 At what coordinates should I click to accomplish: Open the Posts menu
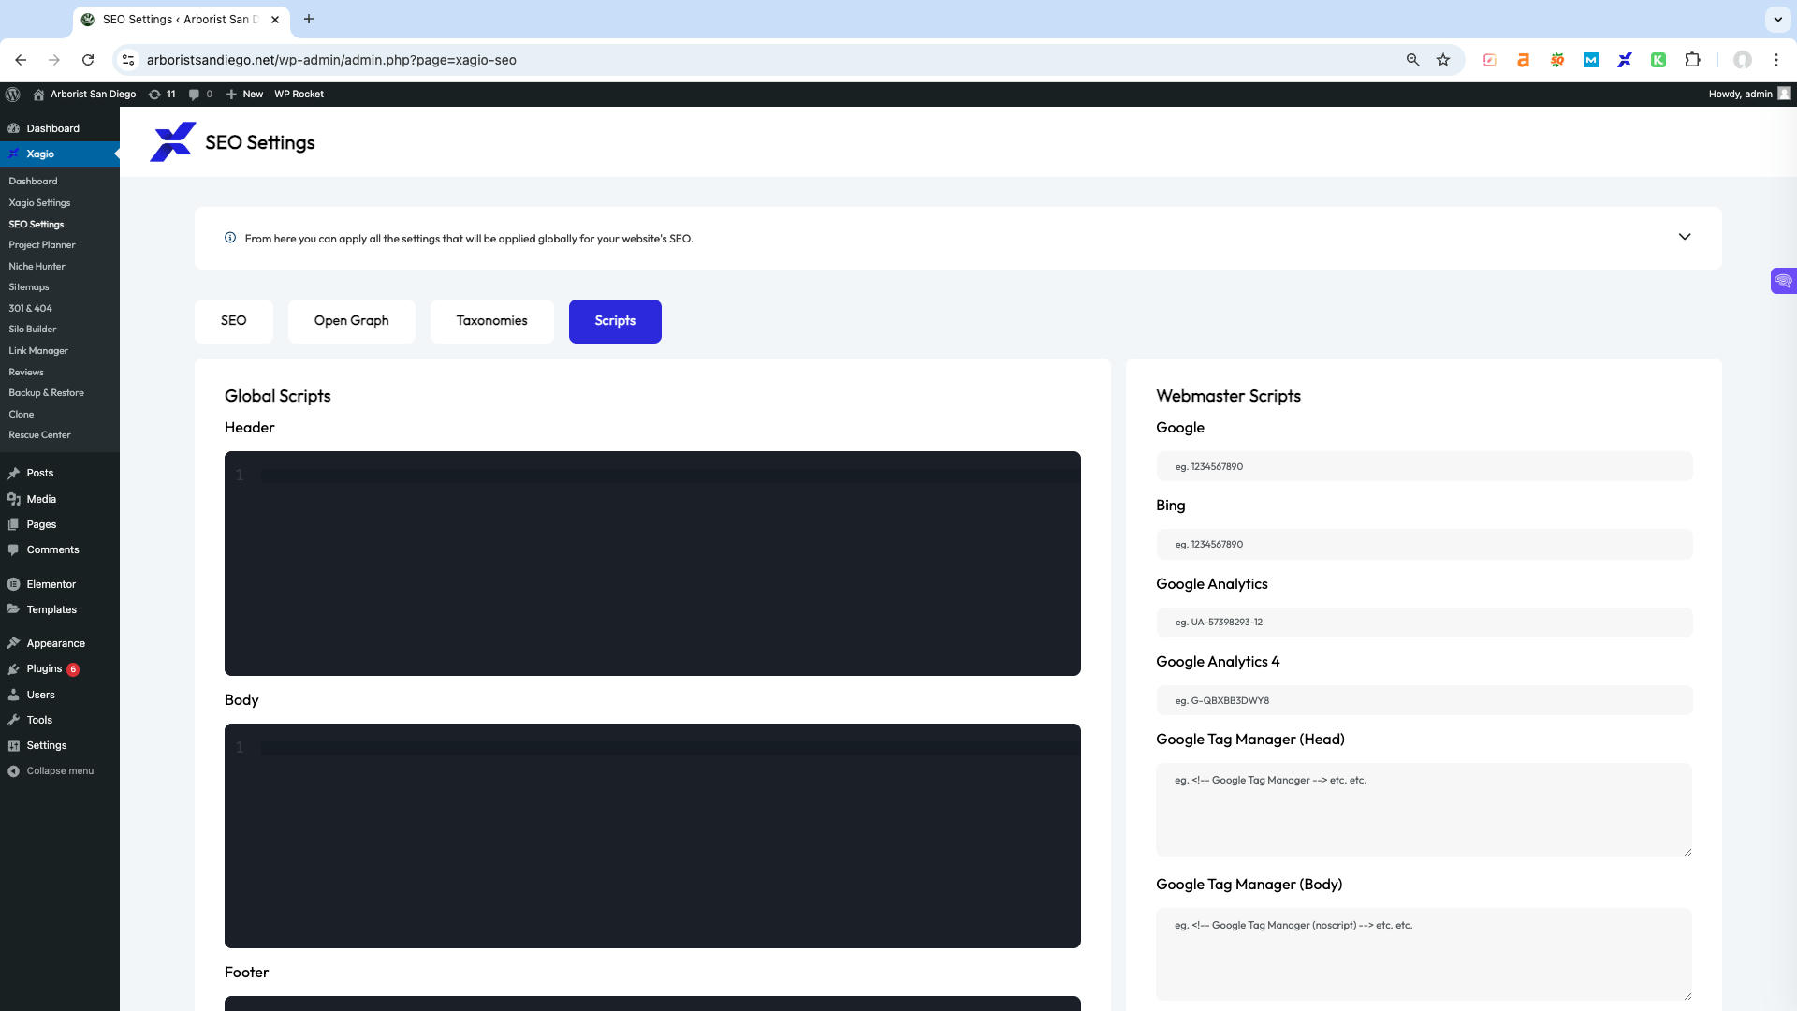(x=40, y=474)
